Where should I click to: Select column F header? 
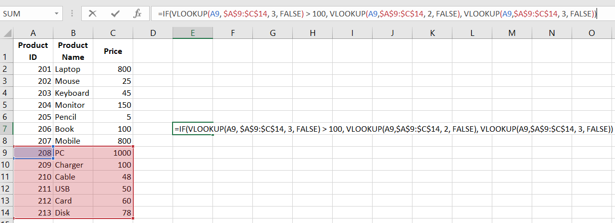(x=232, y=33)
